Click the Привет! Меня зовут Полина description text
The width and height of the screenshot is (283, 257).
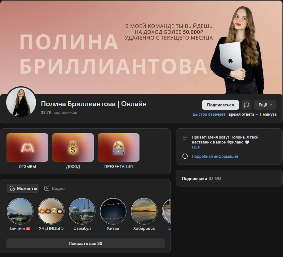tap(225, 139)
